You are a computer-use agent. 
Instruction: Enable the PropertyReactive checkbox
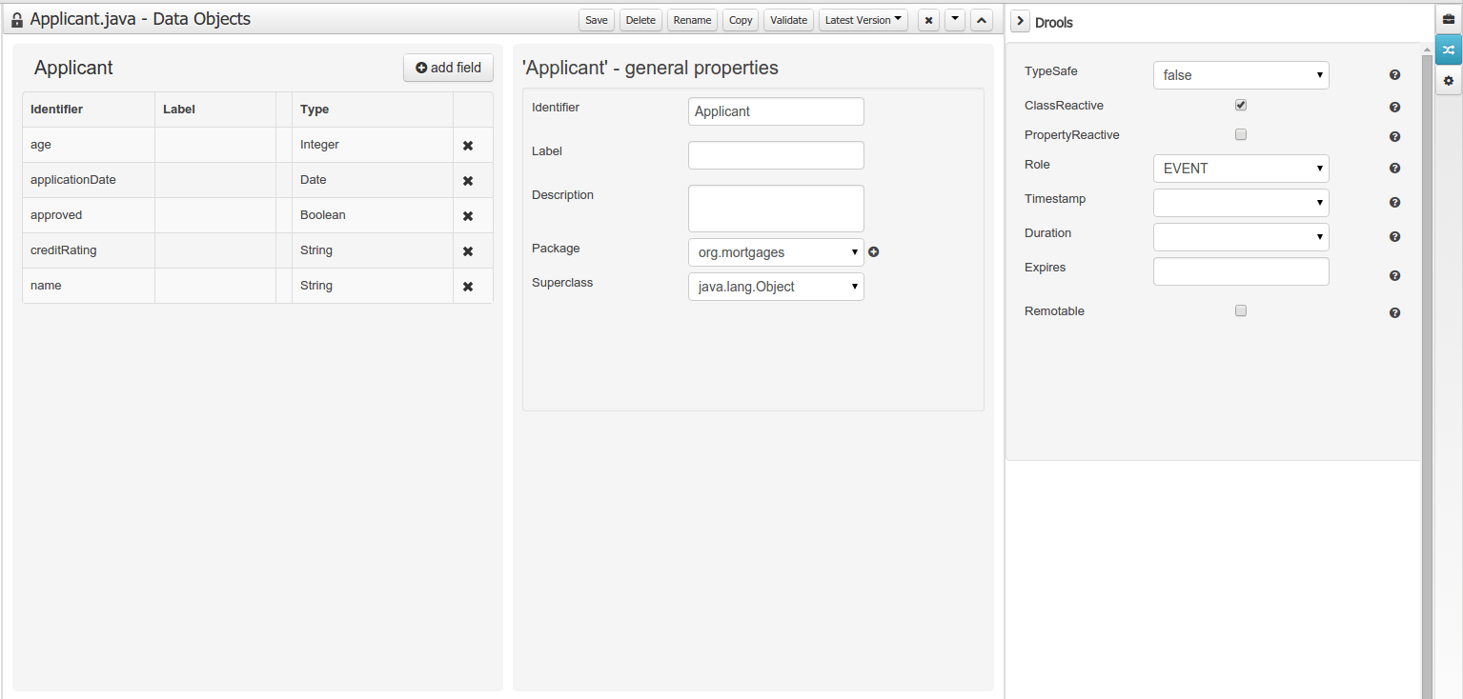(x=1240, y=135)
